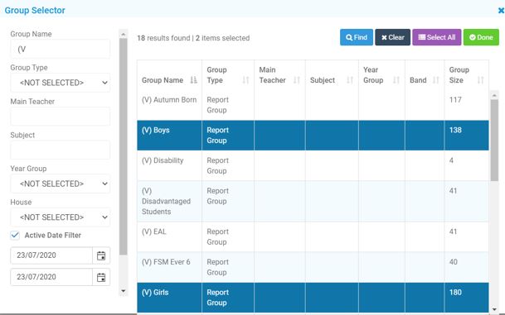This screenshot has width=505, height=315.
Task: Click the Group Size value 180
Action: point(455,292)
